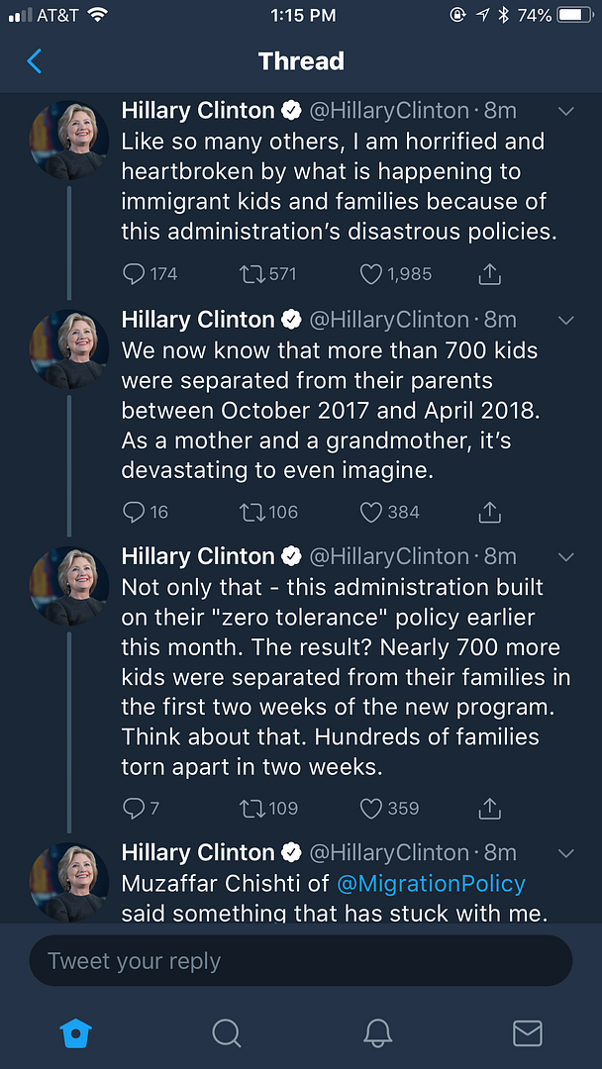Retweet the tweet with 109 retweets
602x1069 pixels.
253,809
